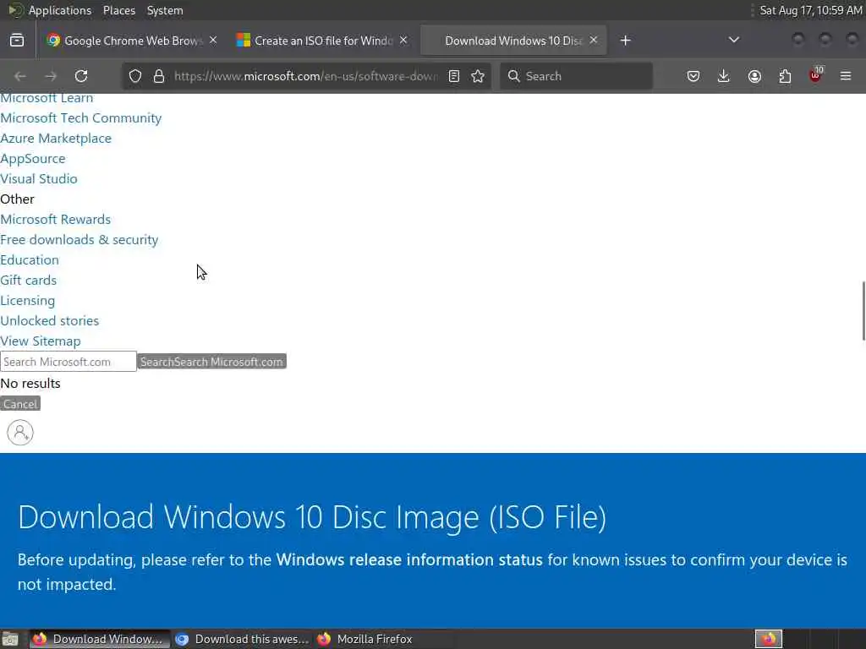Click the sign-in account avatar icon
Screen dimensions: 866x649
(20, 433)
